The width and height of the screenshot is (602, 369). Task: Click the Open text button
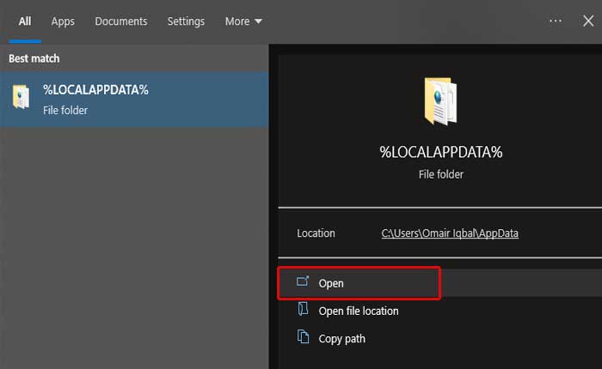[331, 283]
